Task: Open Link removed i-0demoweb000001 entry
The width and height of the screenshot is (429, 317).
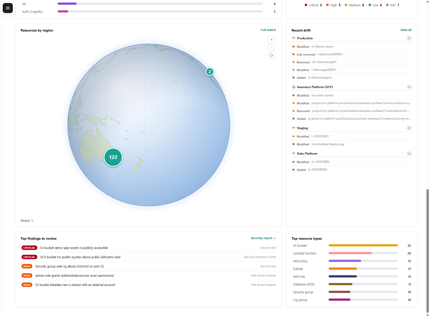Action: click(x=352, y=55)
